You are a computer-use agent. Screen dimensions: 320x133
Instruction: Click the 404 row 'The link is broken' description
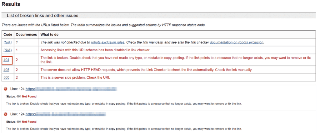coord(176,60)
